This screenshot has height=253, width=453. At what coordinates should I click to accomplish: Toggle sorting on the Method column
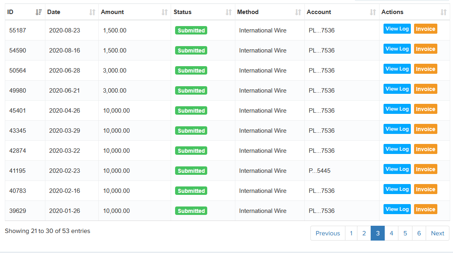coord(298,12)
